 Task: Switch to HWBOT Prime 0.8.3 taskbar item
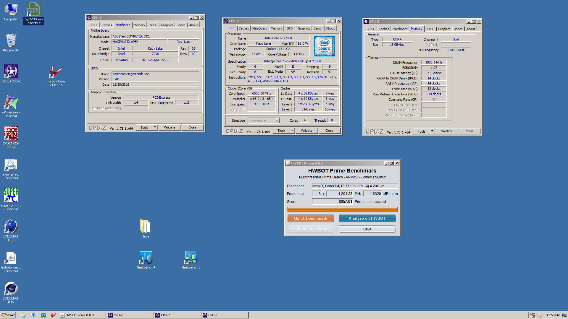(82, 315)
